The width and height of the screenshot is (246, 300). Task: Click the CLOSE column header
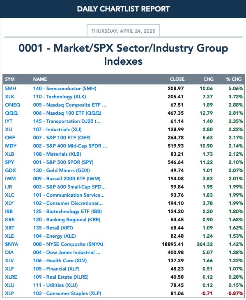coord(177,79)
